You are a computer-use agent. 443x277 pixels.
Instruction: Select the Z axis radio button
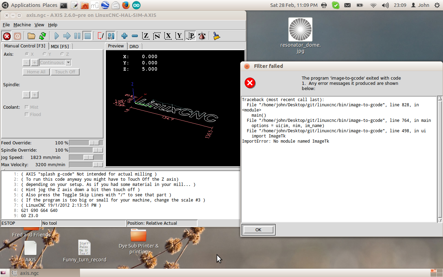62,54
